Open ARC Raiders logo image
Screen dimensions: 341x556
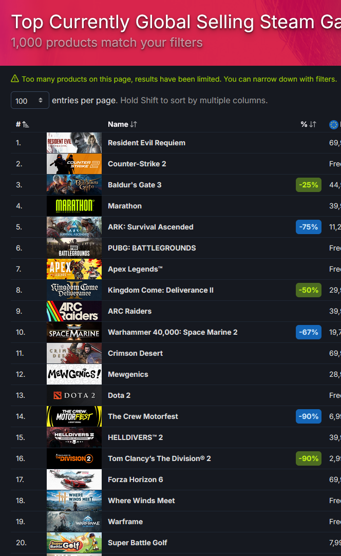74,311
